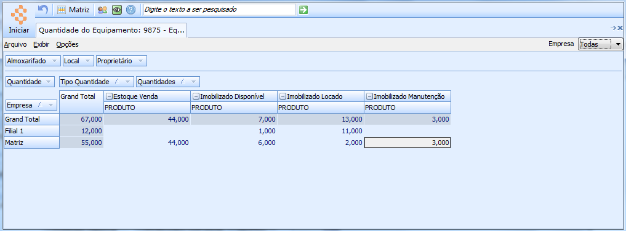This screenshot has width=626, height=231.
Task: Click the 44,000 cell in Matriz row
Action: point(147,142)
